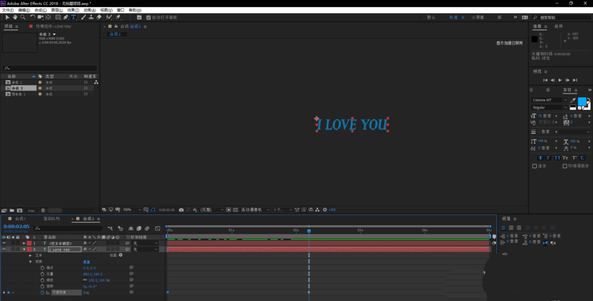Open the File menu
593x301 pixels.
point(8,10)
